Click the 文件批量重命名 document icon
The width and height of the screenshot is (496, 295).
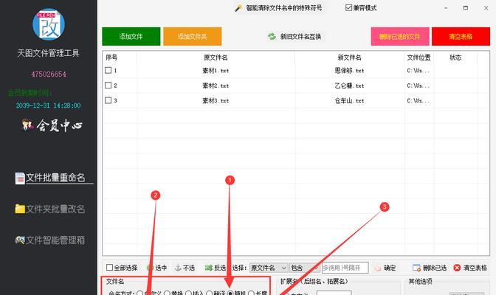pyautogui.click(x=20, y=178)
